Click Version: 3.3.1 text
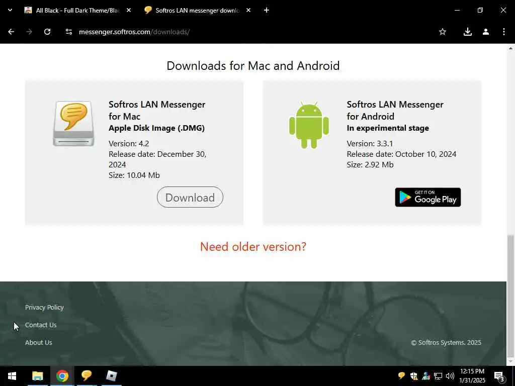The height and width of the screenshot is (386, 515). tap(370, 143)
